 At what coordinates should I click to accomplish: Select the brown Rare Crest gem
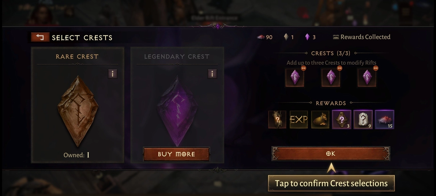(x=78, y=111)
